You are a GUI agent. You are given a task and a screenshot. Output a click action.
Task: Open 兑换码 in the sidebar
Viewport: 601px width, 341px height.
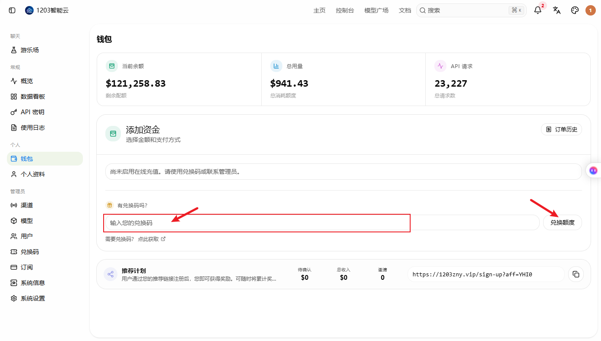click(x=45, y=252)
